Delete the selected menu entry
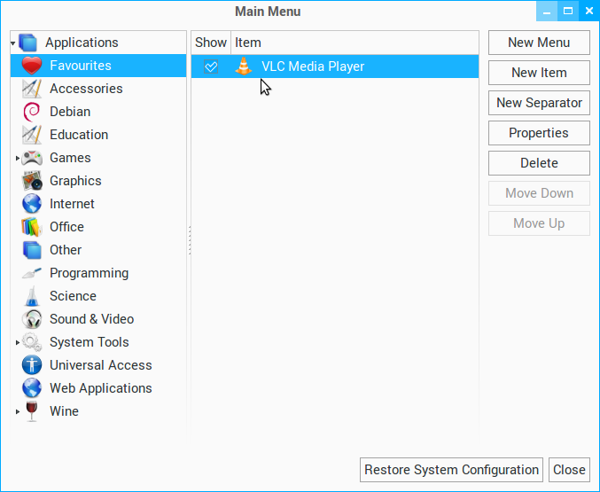 coord(538,163)
